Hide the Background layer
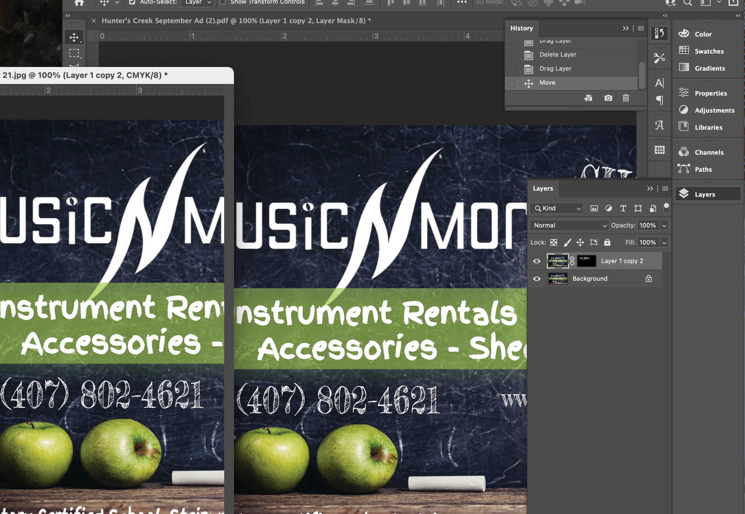This screenshot has height=514, width=745. (537, 279)
